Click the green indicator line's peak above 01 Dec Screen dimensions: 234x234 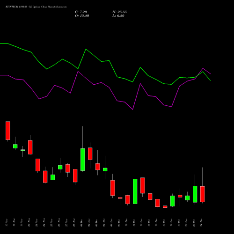(x=86, y=49)
